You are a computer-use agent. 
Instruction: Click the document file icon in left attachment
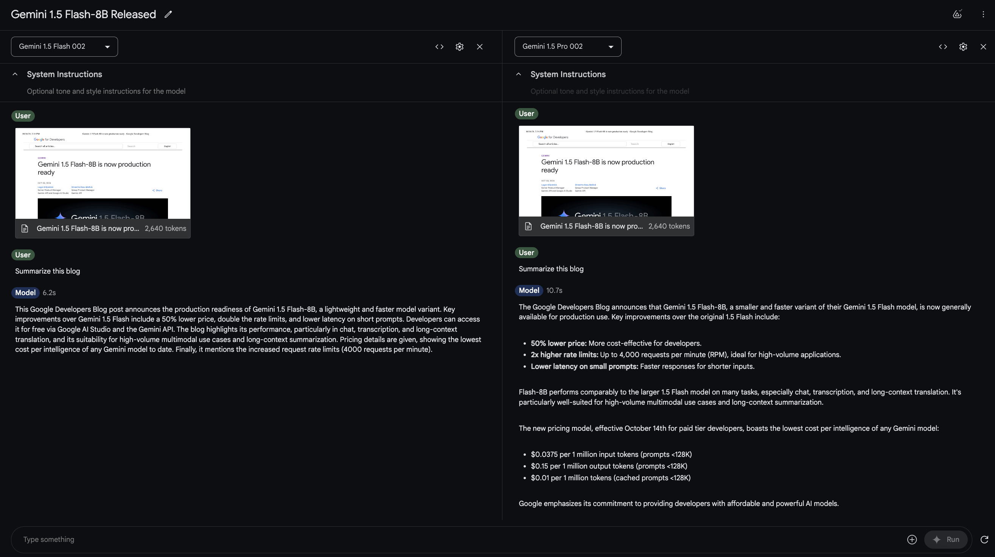point(25,229)
